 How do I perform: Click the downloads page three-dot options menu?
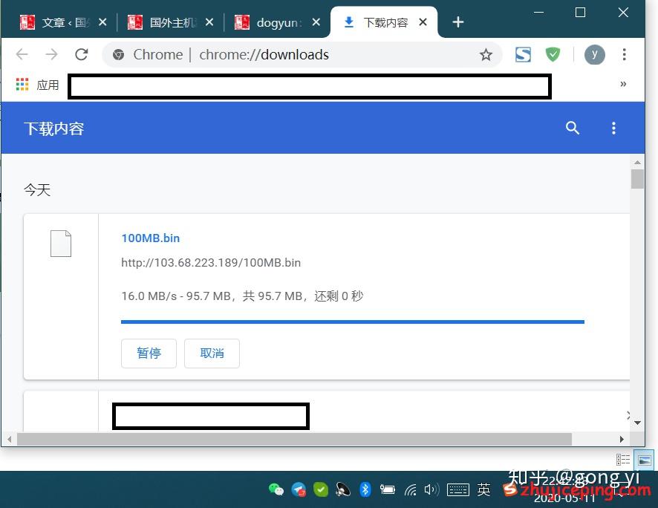[613, 128]
